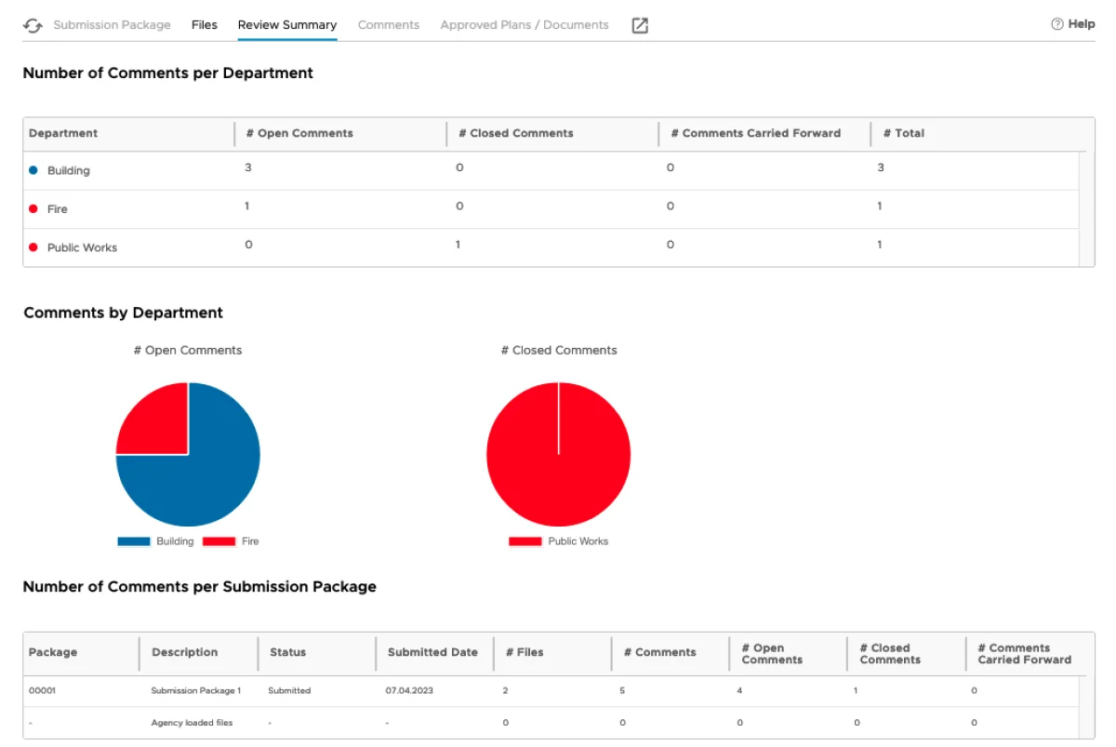Click the Help question mark icon
Screen dimensions: 1116x747
[1056, 24]
